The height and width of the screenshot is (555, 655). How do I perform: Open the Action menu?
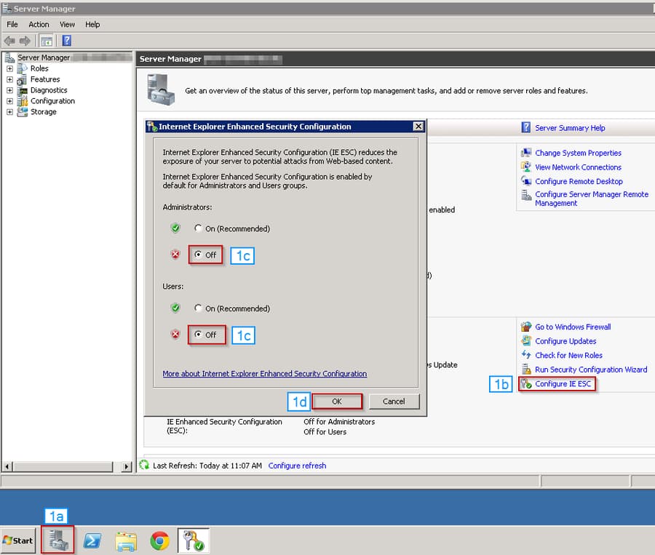coord(39,24)
